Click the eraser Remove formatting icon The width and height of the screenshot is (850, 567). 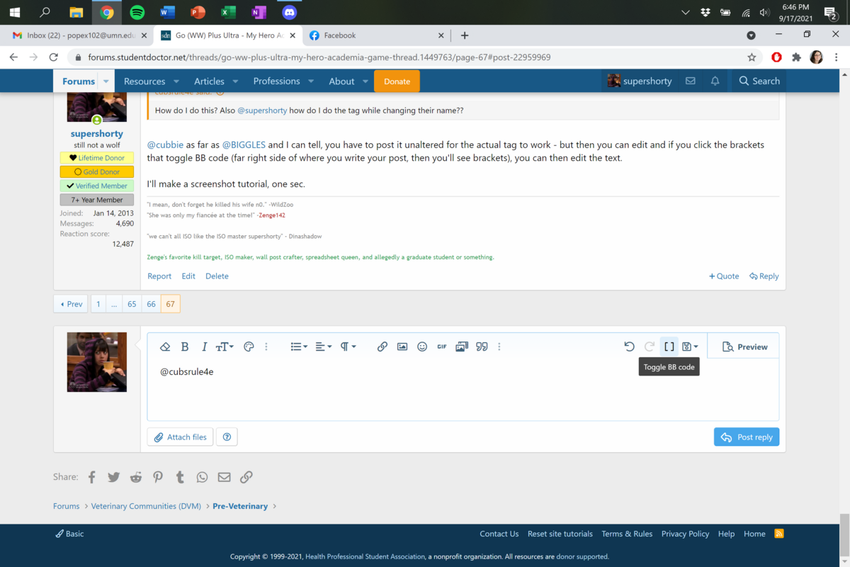click(165, 347)
